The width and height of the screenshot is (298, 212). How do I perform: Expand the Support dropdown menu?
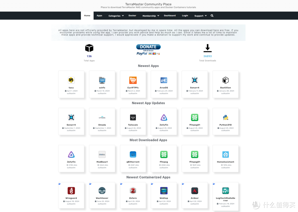201,16
